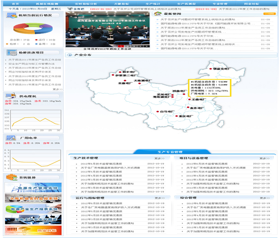Open 关于各厂变电器温度高保护投入方式调查 under 综合管理
The height and width of the screenshot is (238, 279).
(x=216, y=207)
